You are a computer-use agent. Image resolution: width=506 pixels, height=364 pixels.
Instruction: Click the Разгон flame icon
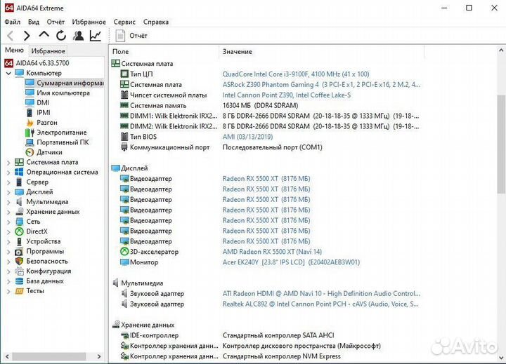30,123
